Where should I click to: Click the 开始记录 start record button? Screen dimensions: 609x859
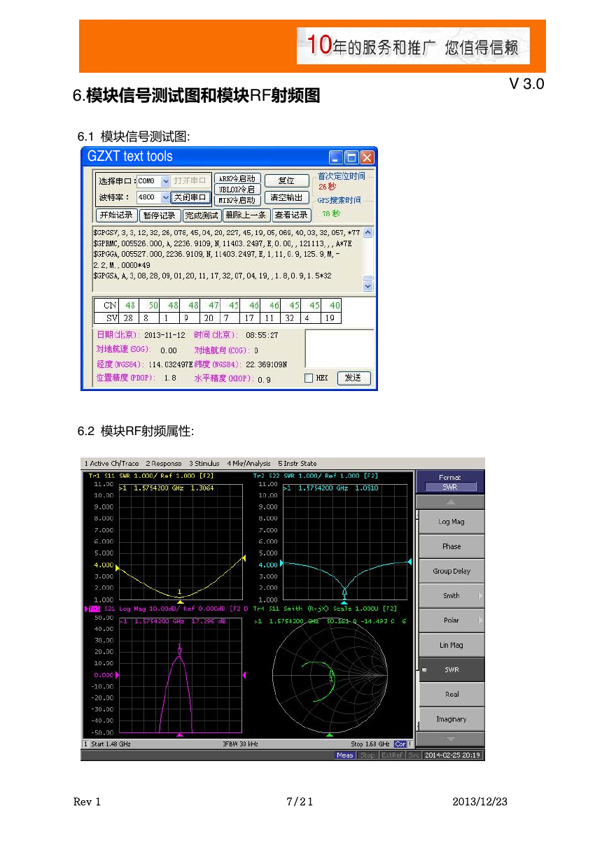click(x=116, y=215)
